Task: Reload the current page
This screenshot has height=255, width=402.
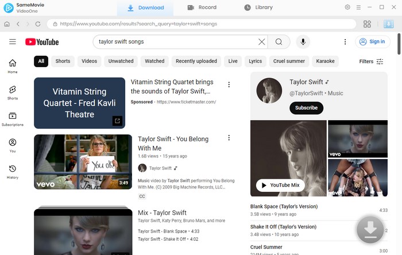Action: (38, 24)
